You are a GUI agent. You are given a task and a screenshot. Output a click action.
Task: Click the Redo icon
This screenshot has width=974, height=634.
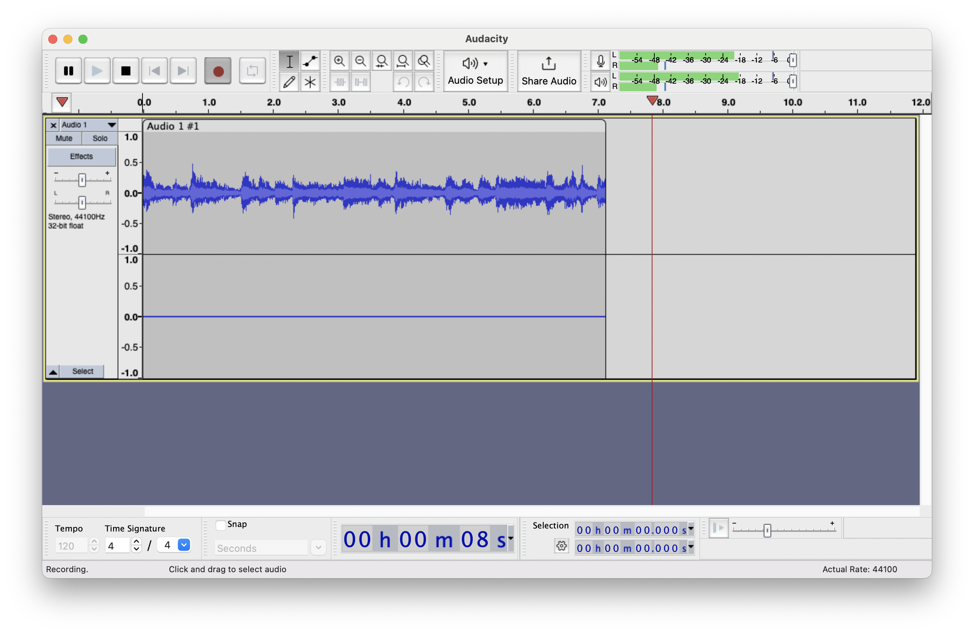pos(424,82)
